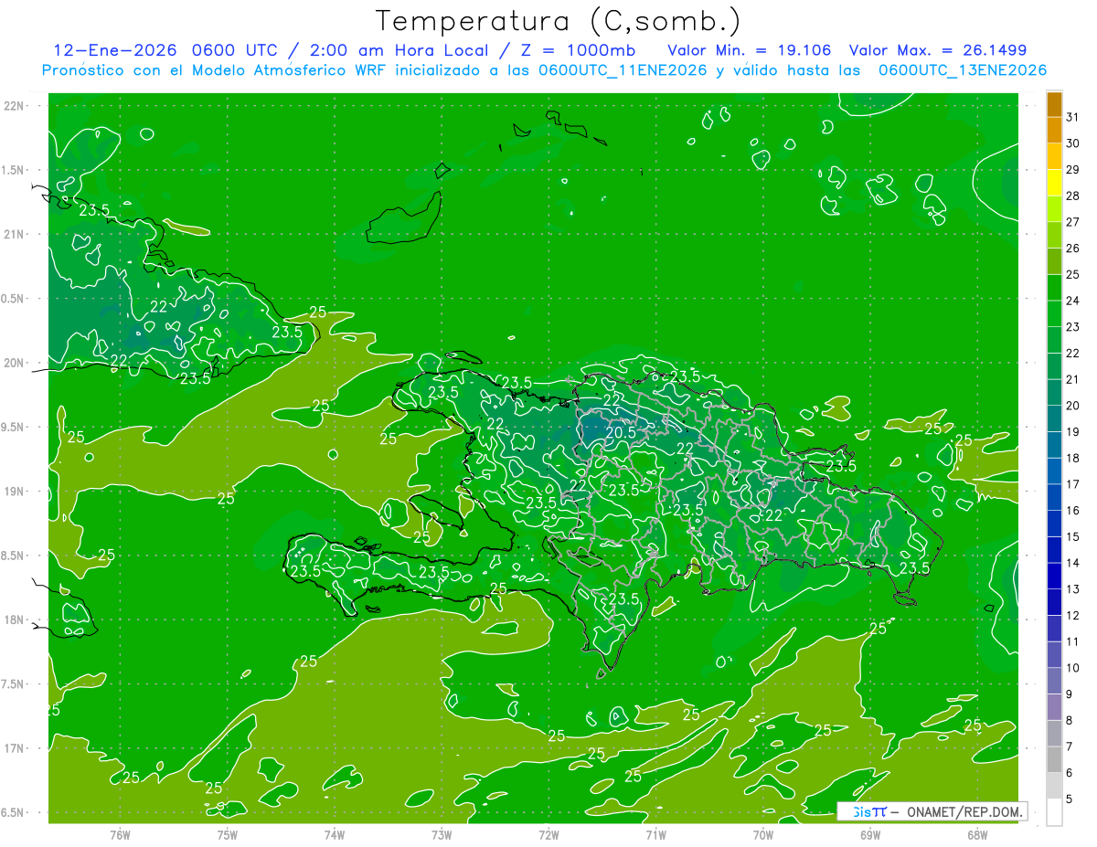The image size is (1097, 847).
Task: Pick the grey swatch between 6 and 7
Action: [x=1054, y=759]
